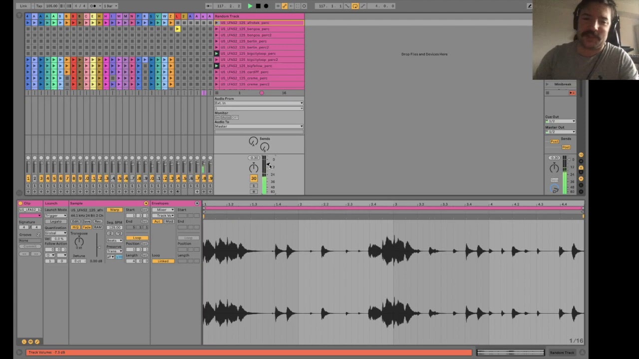Viewport: 639px width, 359px height.
Task: Toggle Random Track activator button 30
Action: coord(254,179)
